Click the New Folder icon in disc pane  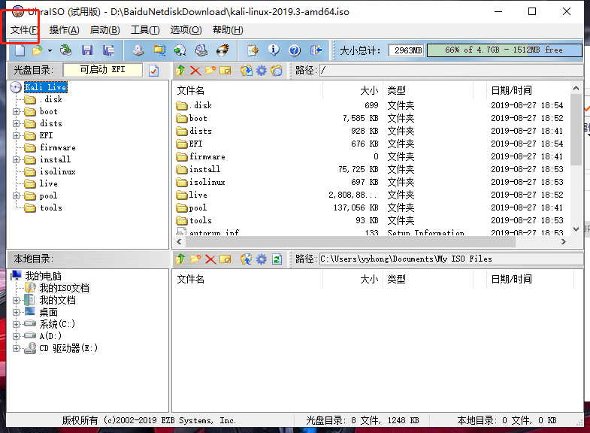(x=210, y=71)
